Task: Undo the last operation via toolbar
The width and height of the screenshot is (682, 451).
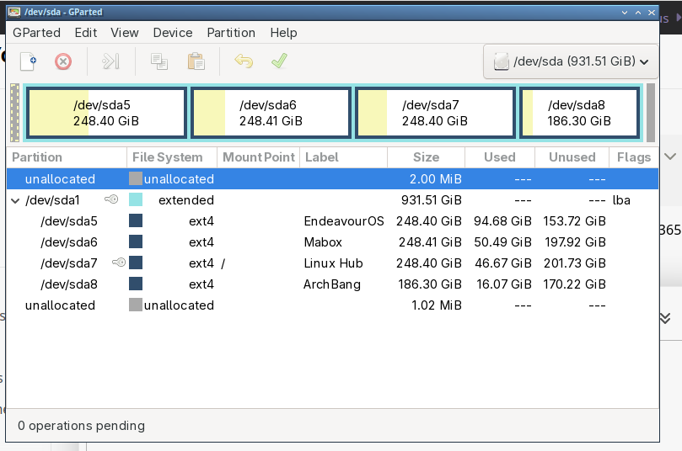Action: [244, 61]
